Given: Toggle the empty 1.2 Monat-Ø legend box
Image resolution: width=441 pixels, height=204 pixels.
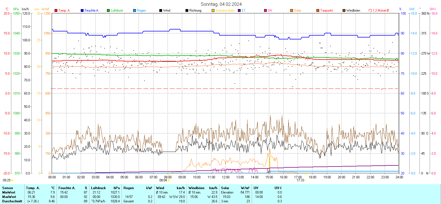Looking at the screenshot, I should tap(370, 10).
